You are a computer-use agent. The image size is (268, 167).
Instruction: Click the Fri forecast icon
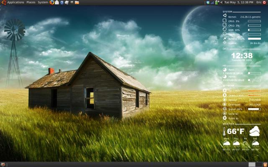coord(246,144)
